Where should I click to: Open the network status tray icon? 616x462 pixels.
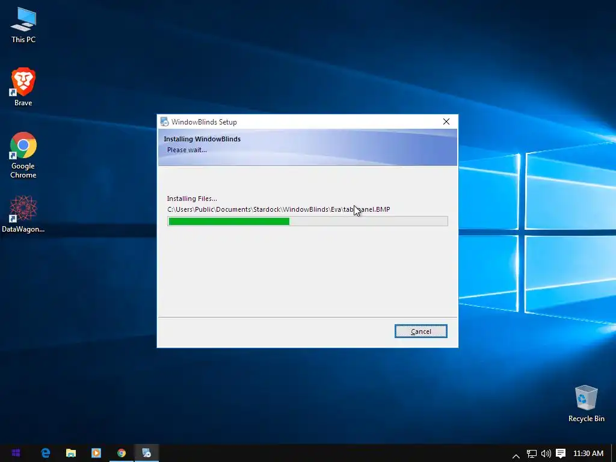coord(532,454)
